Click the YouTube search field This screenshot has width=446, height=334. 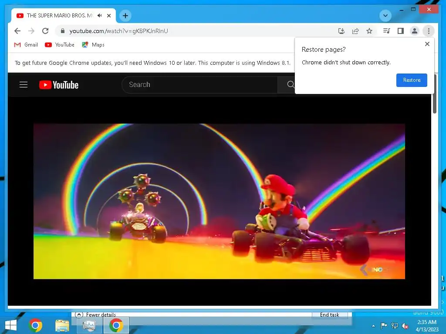coord(200,85)
